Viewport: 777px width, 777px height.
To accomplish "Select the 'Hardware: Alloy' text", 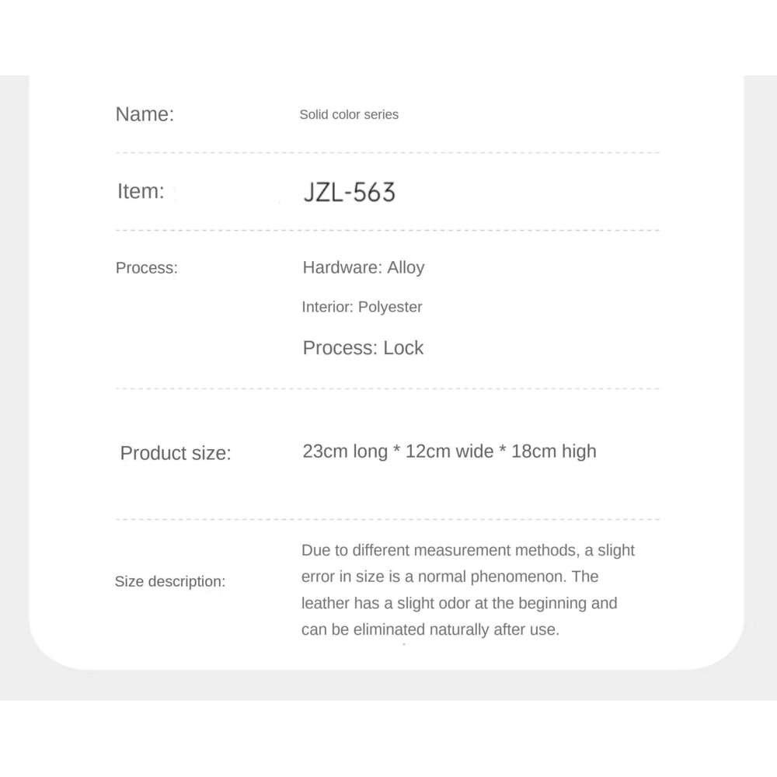I will click(x=363, y=268).
